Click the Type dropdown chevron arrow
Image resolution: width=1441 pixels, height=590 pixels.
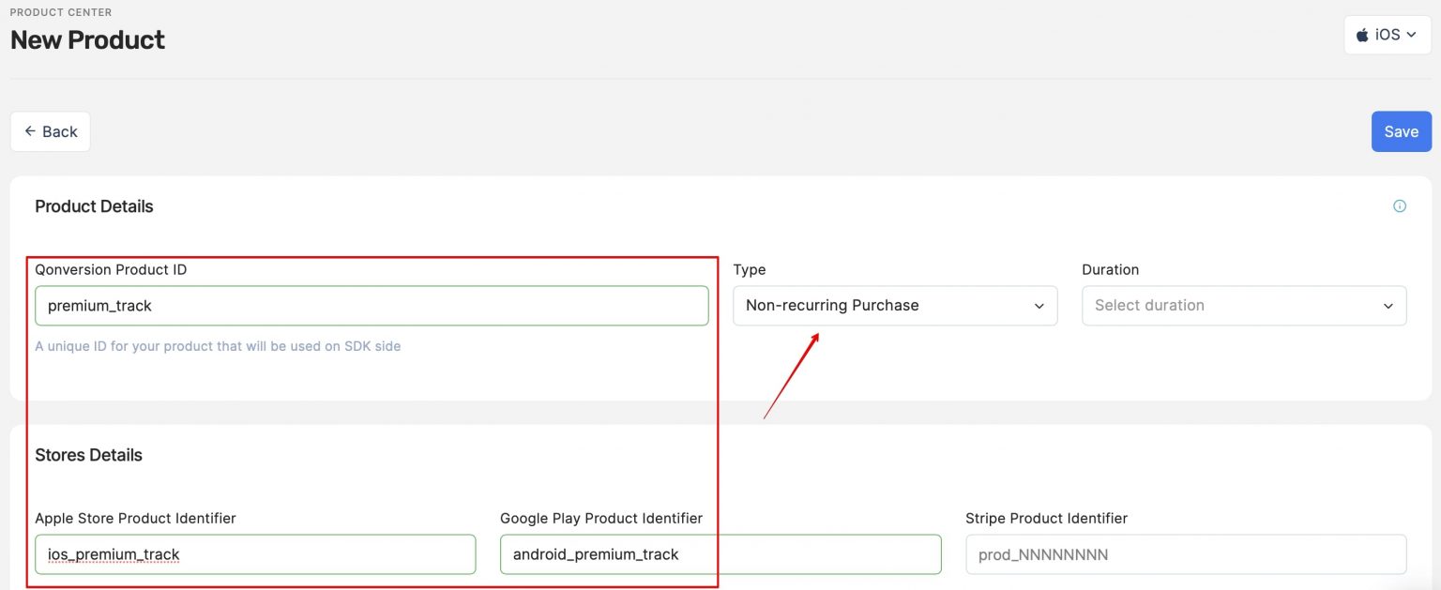(x=1039, y=306)
